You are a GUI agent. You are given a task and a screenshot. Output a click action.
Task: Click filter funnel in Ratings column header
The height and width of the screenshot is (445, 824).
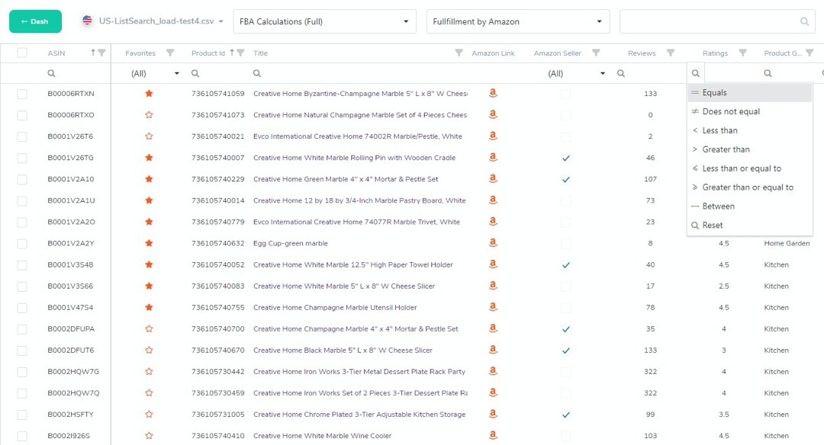(742, 53)
